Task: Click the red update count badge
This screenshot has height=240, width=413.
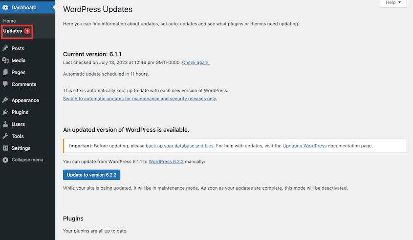Action: click(x=27, y=31)
